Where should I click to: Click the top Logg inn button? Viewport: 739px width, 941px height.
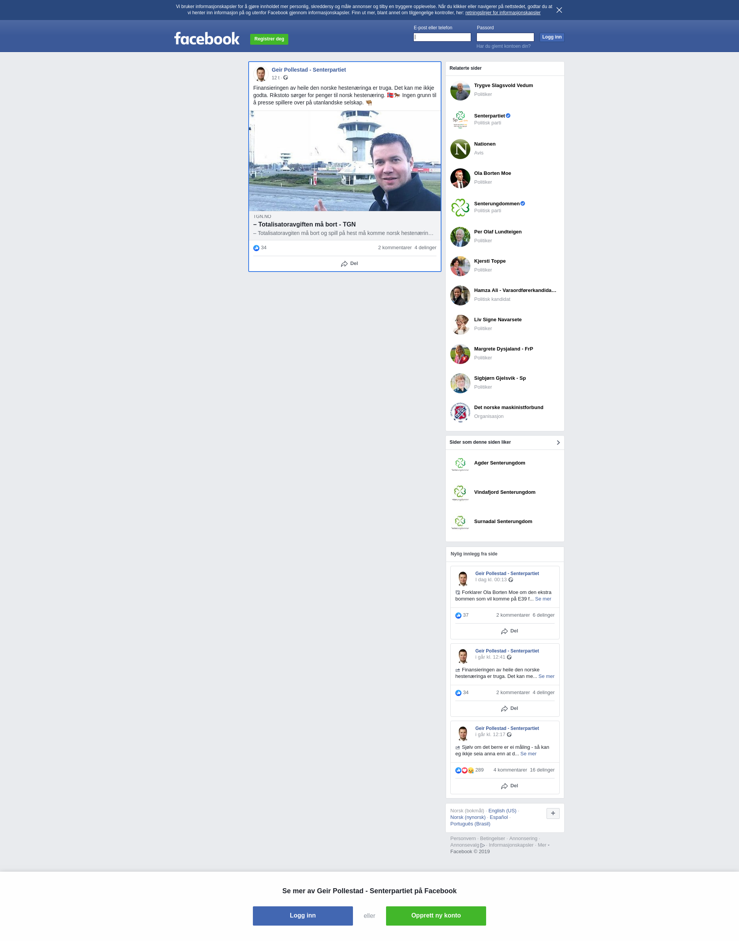552,37
